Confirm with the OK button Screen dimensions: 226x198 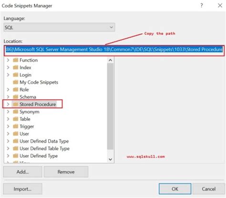[x=175, y=189]
